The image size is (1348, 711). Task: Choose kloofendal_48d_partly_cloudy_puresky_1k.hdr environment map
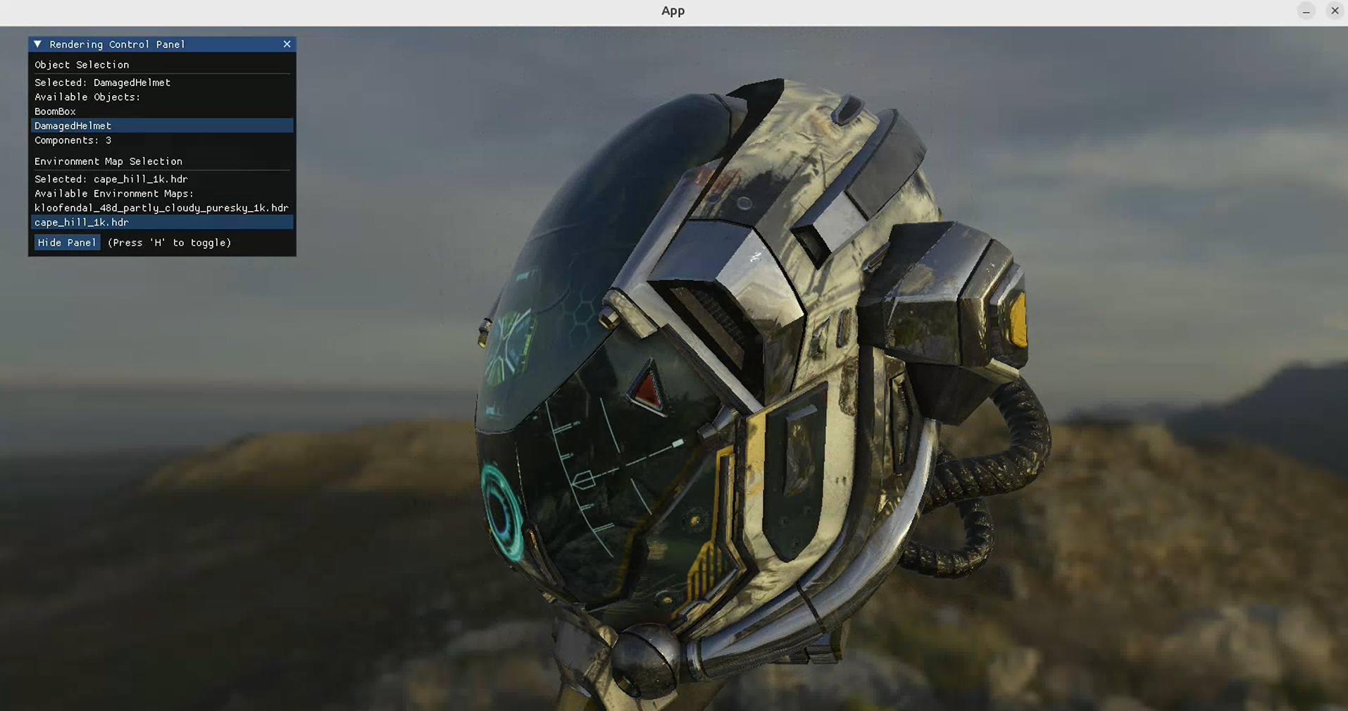coord(162,208)
